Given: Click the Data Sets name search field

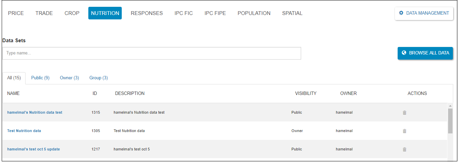Looking at the screenshot, I should click(151, 53).
